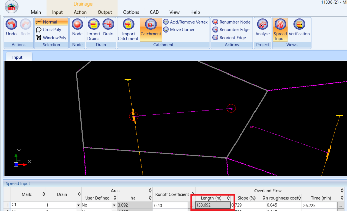Click the Mark cell containing C1
The image size is (347, 211).
point(28,205)
